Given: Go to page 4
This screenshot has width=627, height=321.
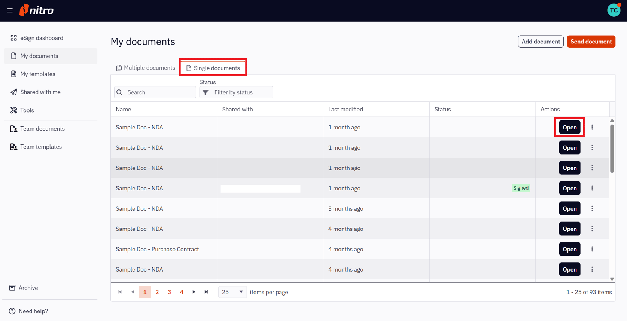Looking at the screenshot, I should pos(182,292).
